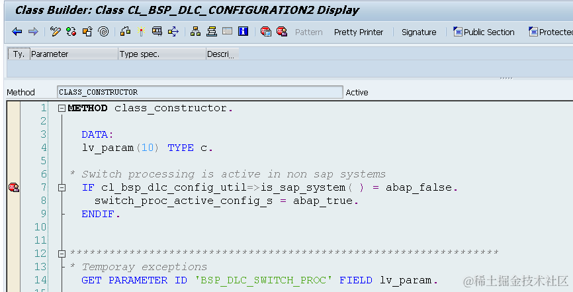
Task: Click the Type spec. column header
Action: pos(162,54)
